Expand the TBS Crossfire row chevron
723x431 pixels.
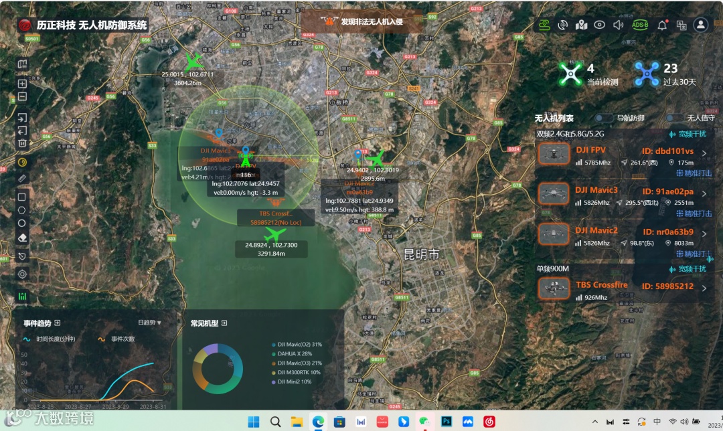tap(704, 288)
